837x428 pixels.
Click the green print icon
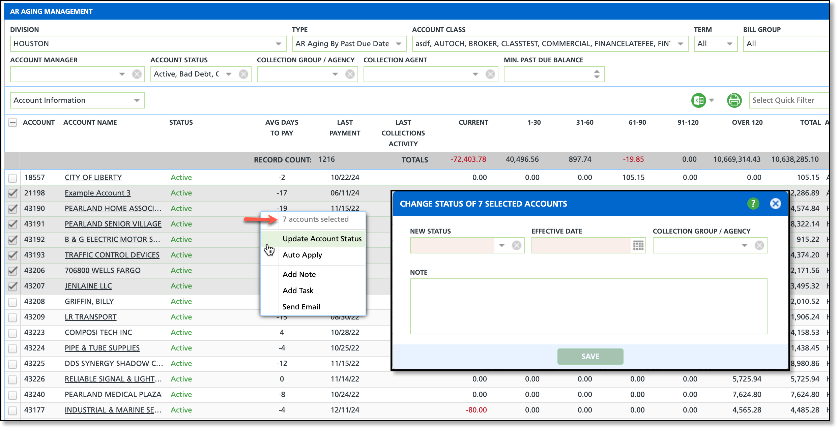(734, 100)
